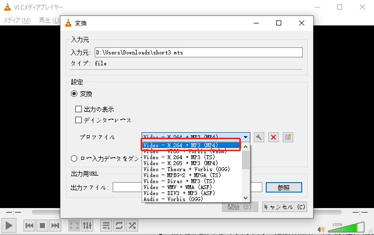Open the 再生 (L) menu
Image resolution: width=374 pixels, height=235 pixels.
coord(49,20)
